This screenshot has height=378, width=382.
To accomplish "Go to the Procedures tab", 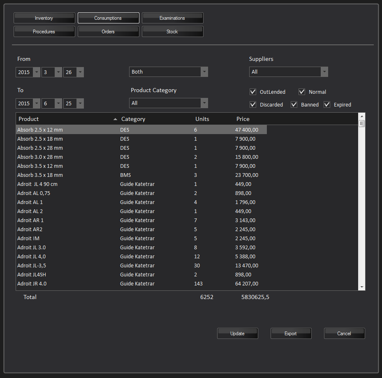I will click(x=44, y=32).
